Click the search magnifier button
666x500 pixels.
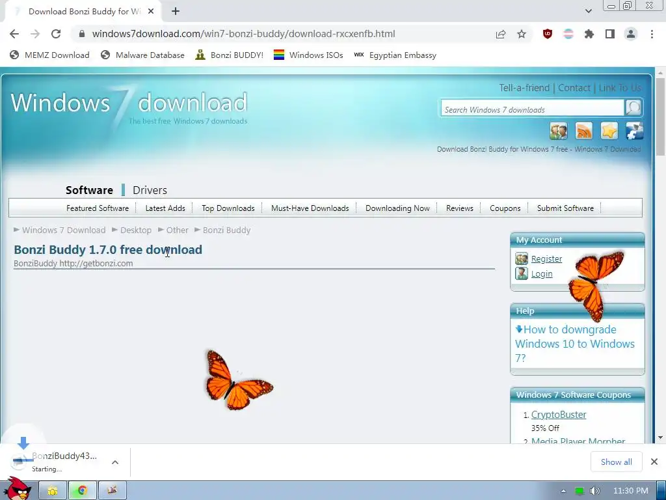tap(633, 108)
